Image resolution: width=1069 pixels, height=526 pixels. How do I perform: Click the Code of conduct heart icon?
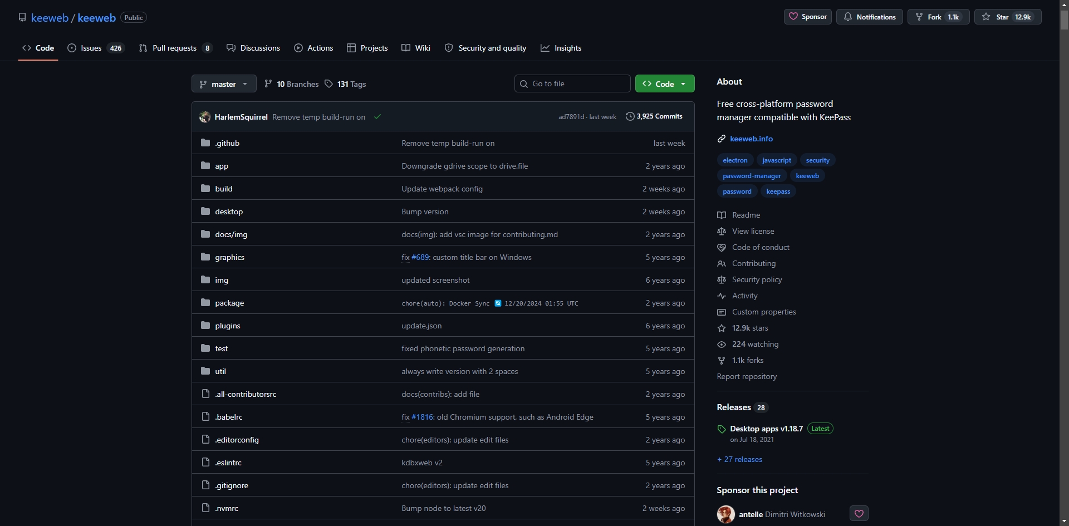722,247
